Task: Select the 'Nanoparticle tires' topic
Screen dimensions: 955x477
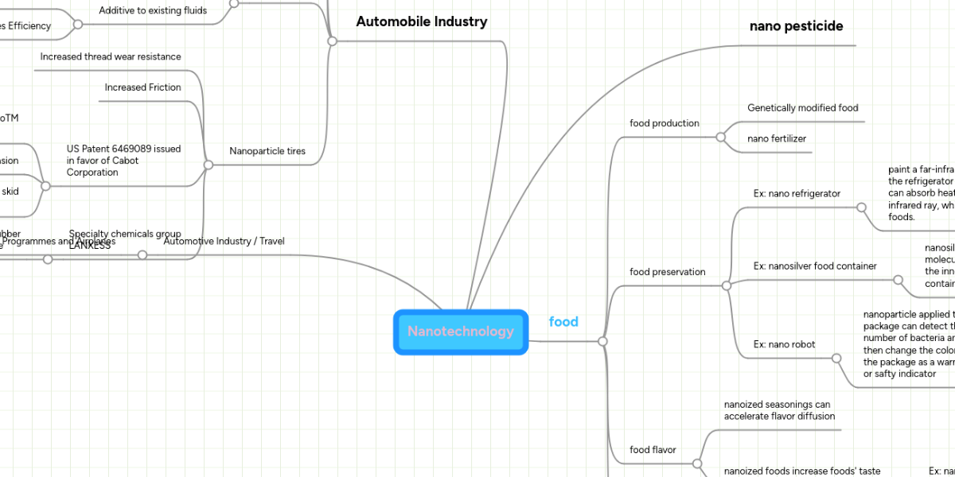Action: coord(266,150)
